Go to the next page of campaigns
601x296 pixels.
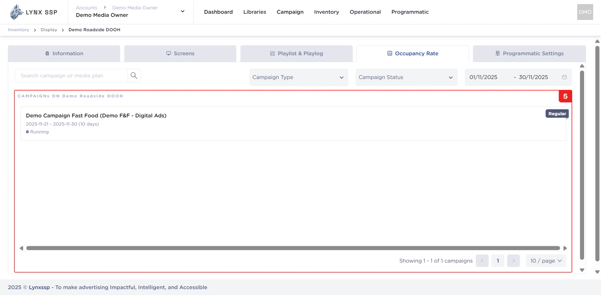pos(513,261)
